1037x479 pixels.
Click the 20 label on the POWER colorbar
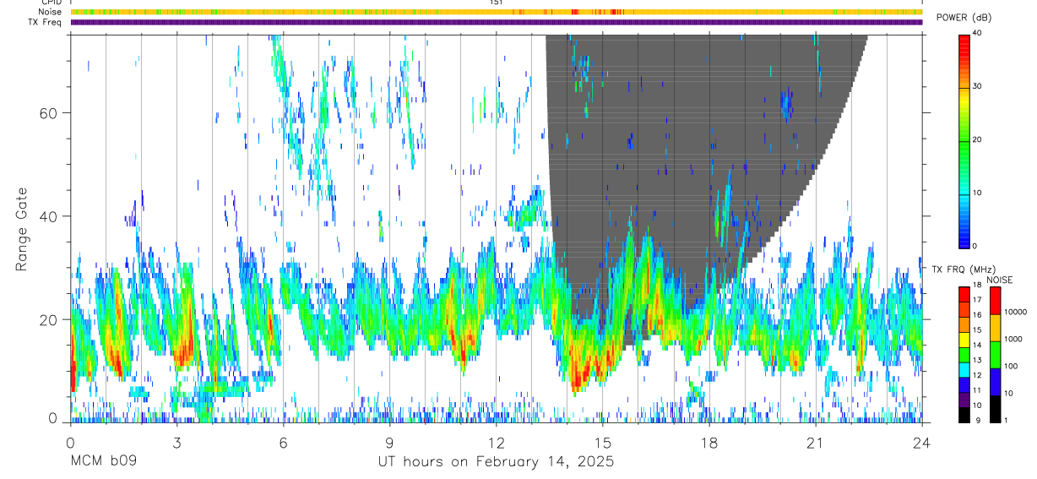tap(977, 139)
